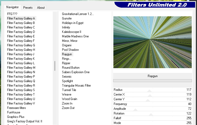Select Filter Factory Gallery K
Image resolution: width=197 pixels, height=125 pixels.
click(21, 59)
